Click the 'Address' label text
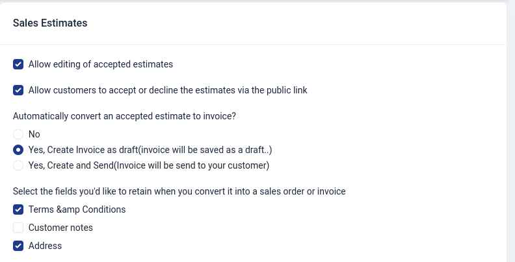This screenshot has width=515, height=262. point(45,246)
